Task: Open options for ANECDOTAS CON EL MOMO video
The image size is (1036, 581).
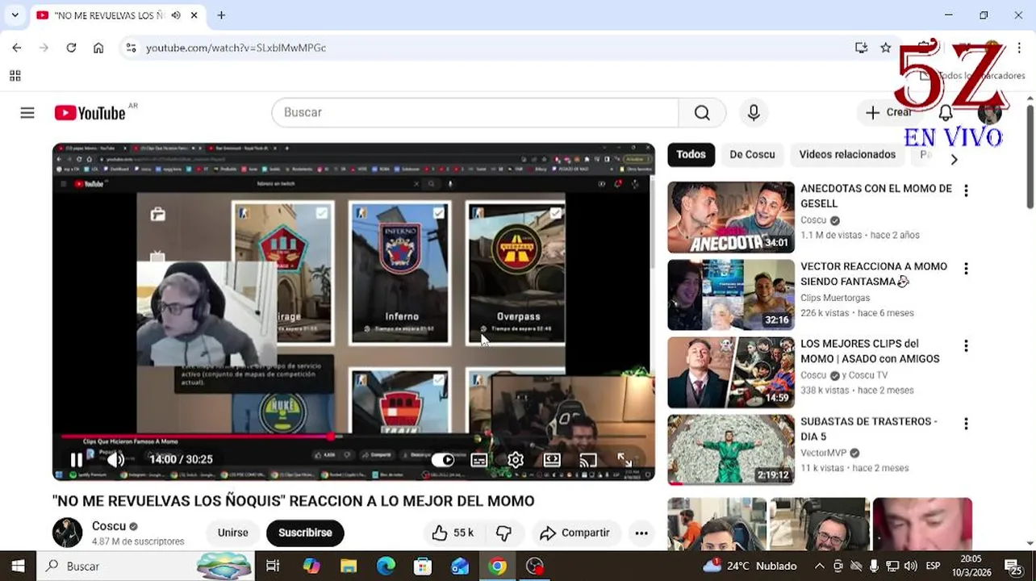Action: point(966,190)
